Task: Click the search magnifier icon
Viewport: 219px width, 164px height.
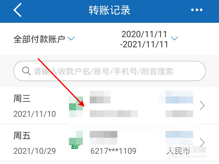Action: tap(26, 71)
